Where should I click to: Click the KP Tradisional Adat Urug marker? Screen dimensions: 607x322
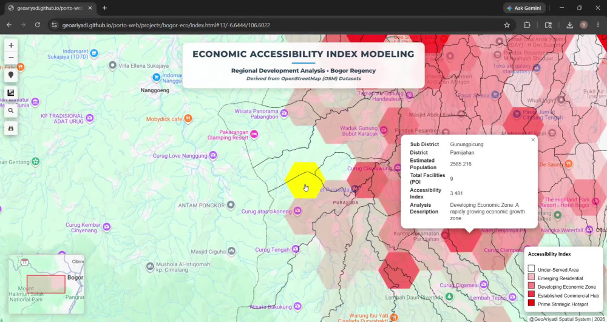90,118
